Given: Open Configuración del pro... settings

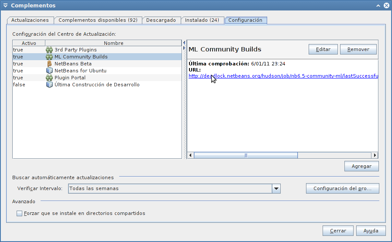Looking at the screenshot, I should [343, 188].
